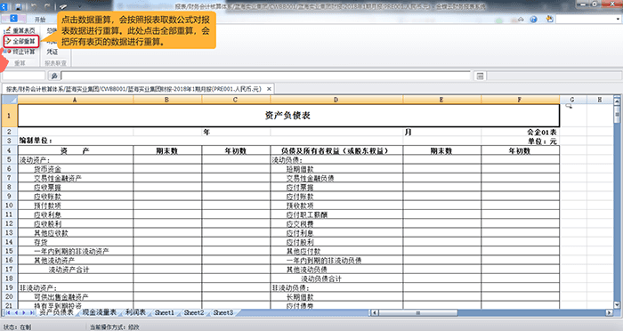Switch to the Sheet1 tab
The width and height of the screenshot is (623, 331).
[x=165, y=312]
